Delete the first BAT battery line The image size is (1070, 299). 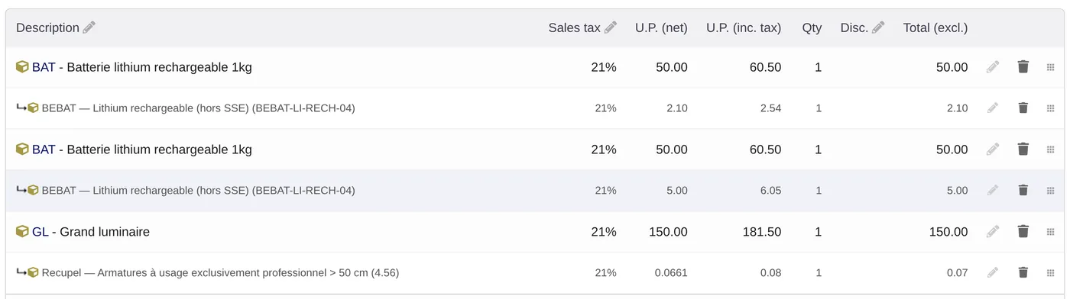pos(1023,67)
